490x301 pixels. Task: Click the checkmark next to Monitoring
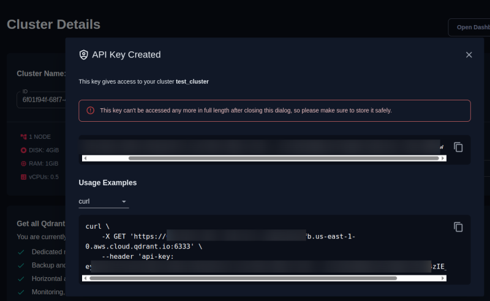tap(21, 292)
